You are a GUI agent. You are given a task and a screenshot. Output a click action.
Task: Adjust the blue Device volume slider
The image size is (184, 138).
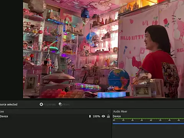coord(148,123)
